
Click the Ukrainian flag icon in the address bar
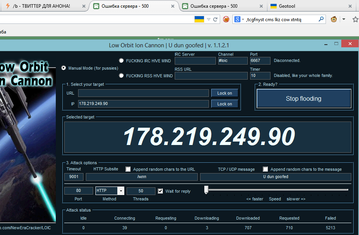click(199, 19)
